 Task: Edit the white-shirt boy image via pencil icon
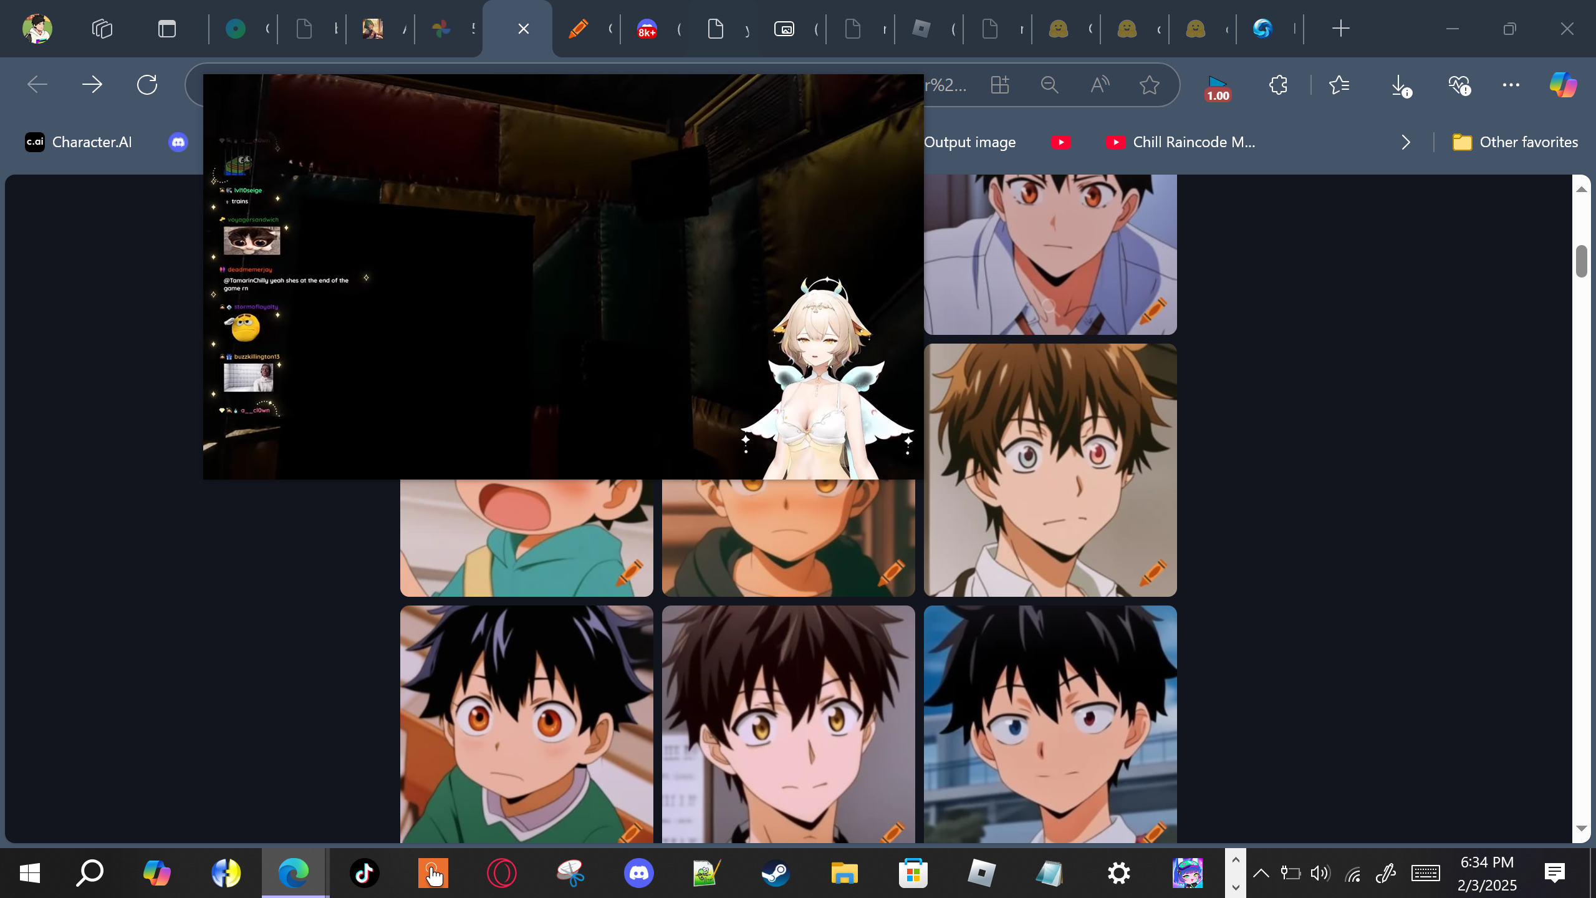pos(1152,311)
